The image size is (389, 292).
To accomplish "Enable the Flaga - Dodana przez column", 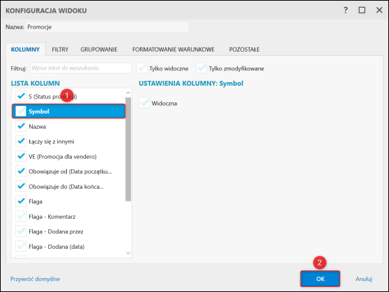I will [21, 231].
